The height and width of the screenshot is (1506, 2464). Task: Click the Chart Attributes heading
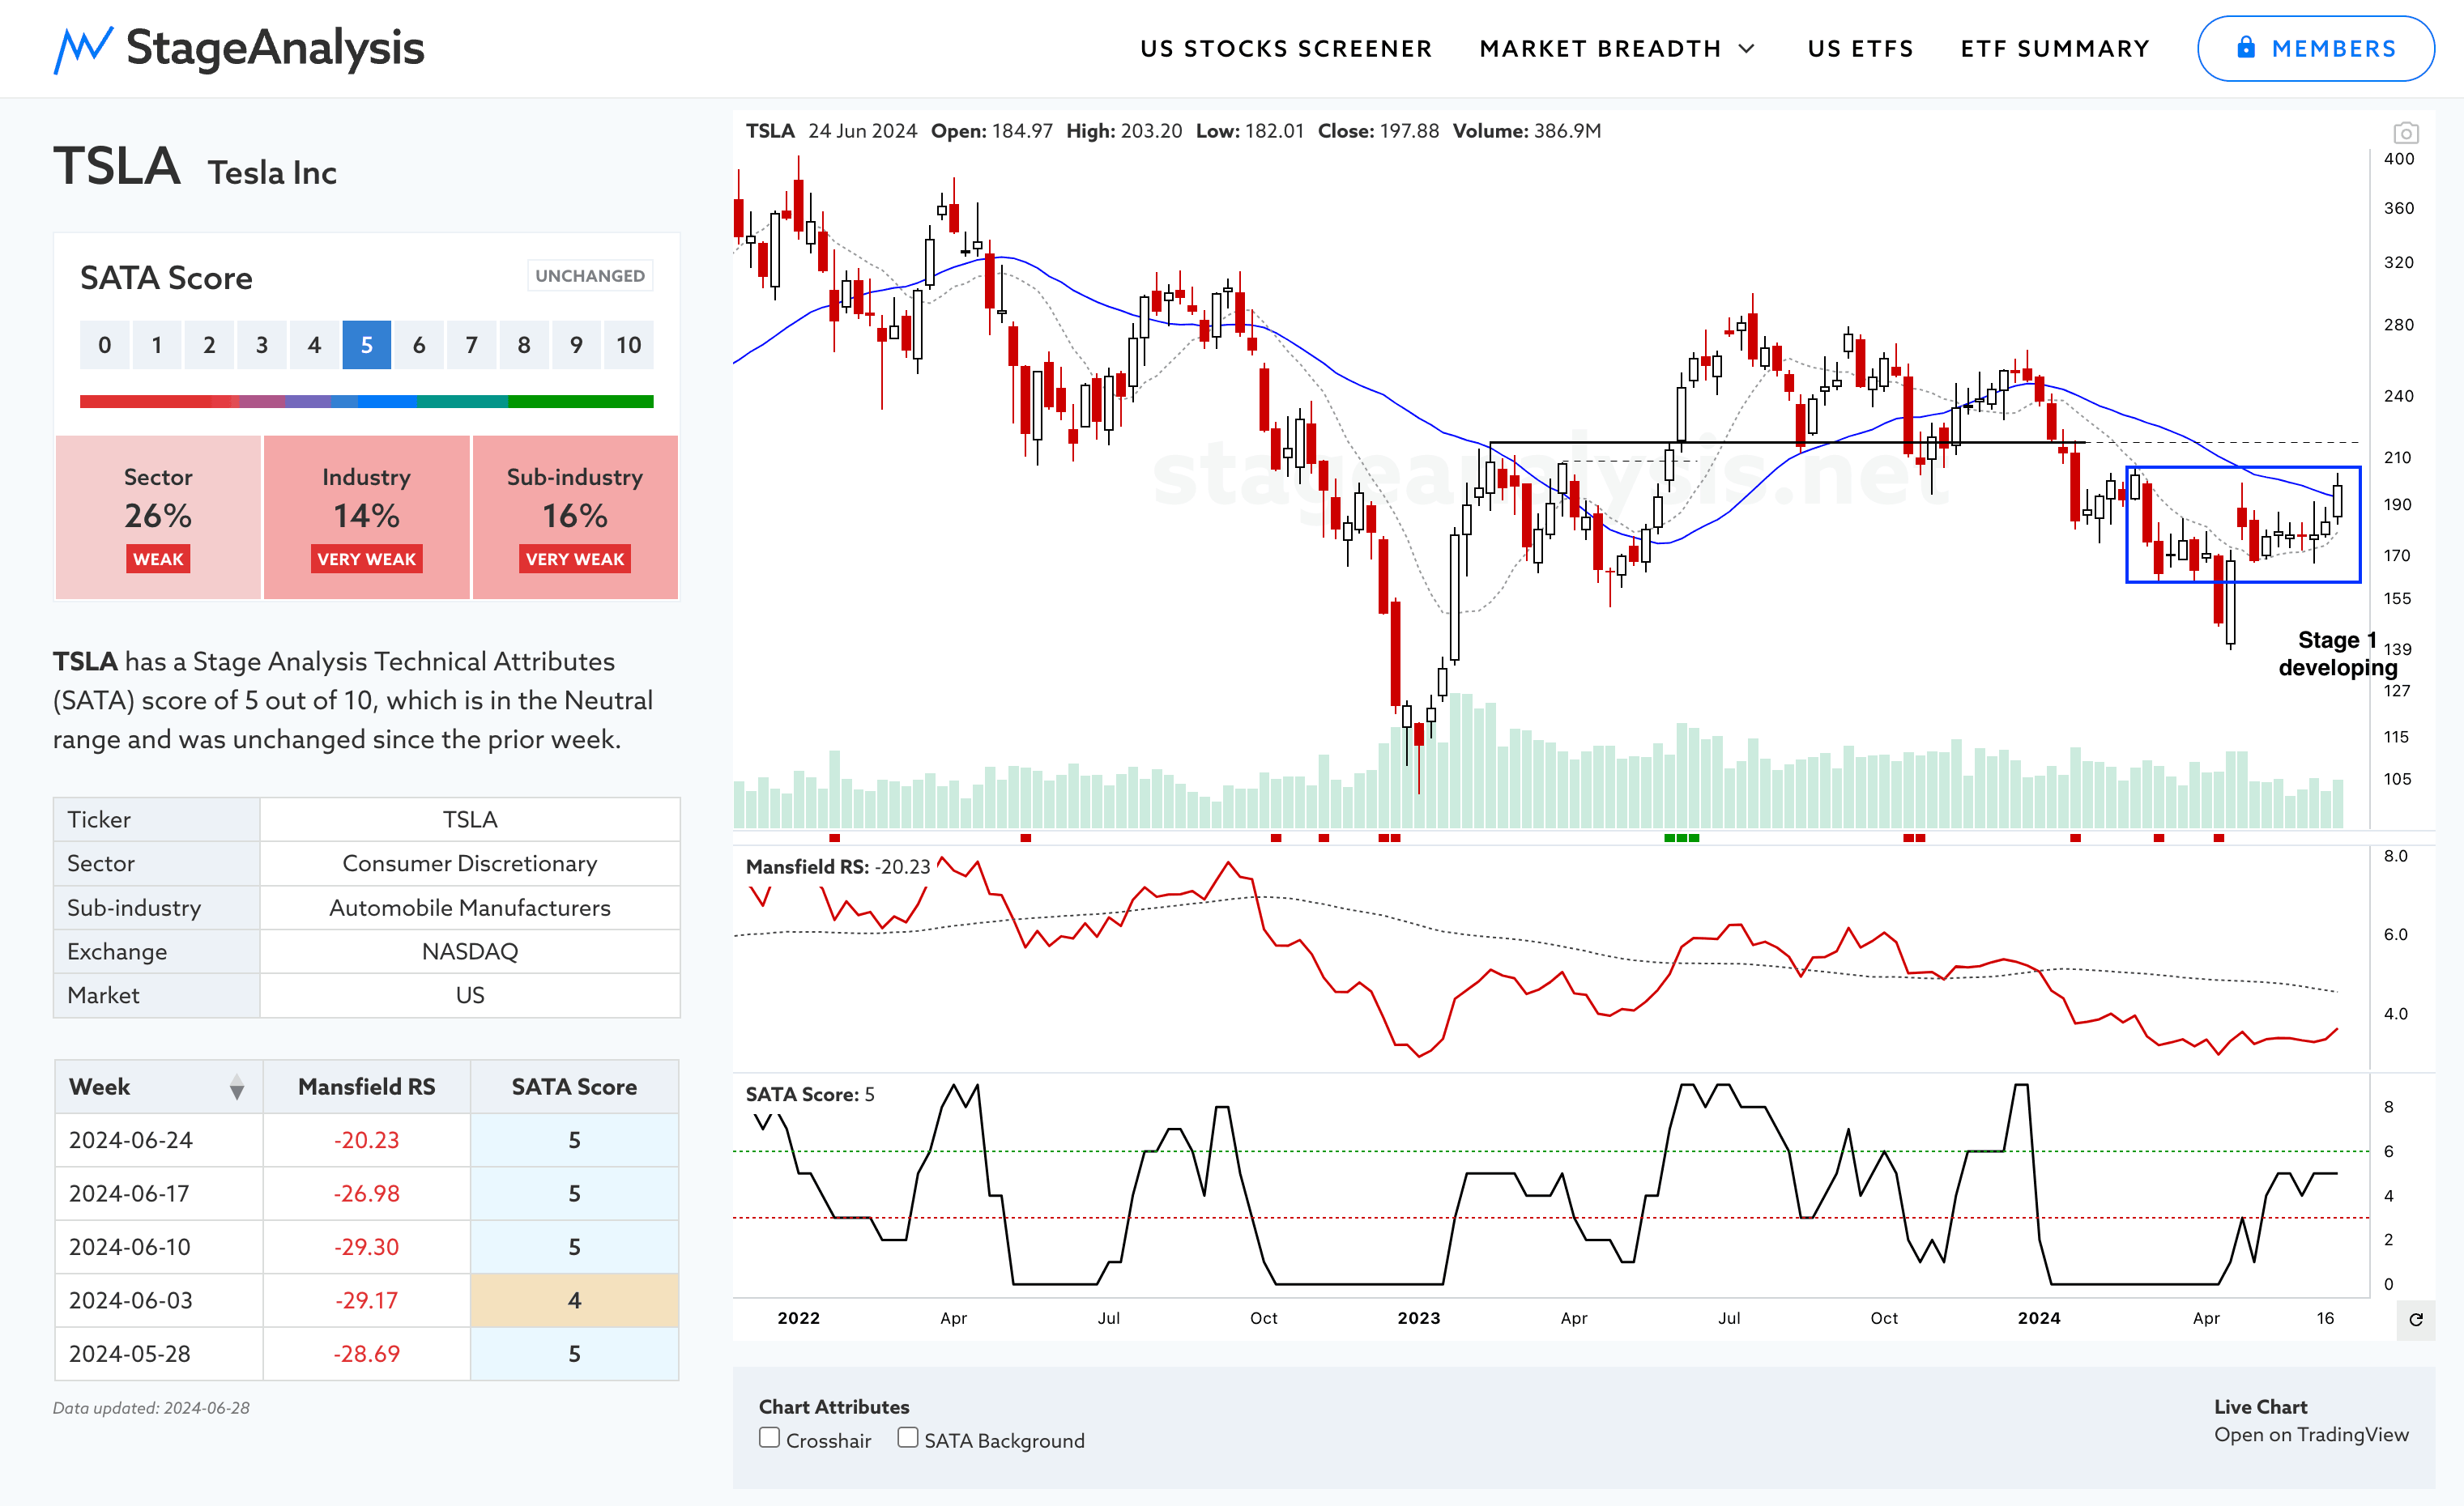834,1406
